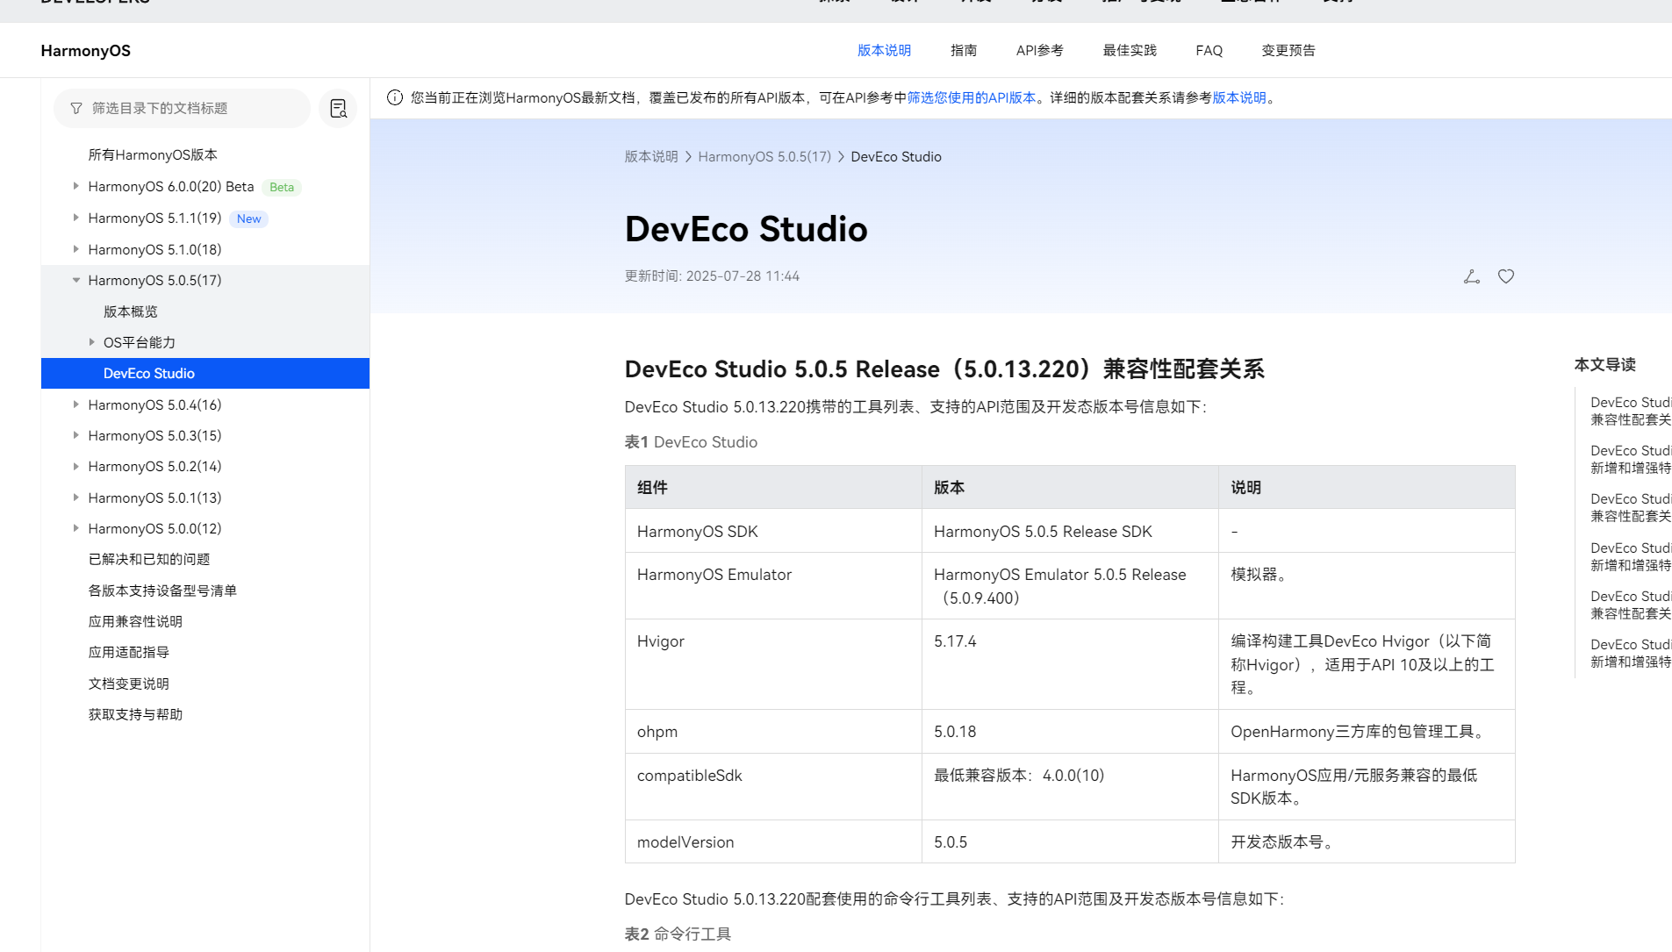Open the FAQ tab
The width and height of the screenshot is (1672, 952).
click(1209, 51)
